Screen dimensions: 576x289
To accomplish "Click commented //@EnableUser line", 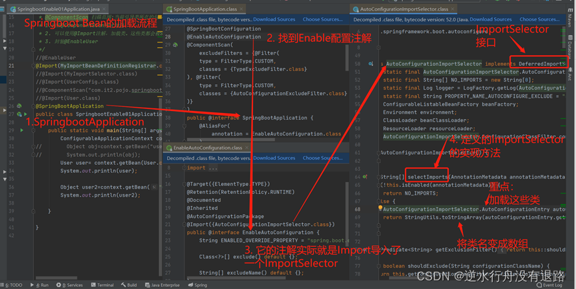I will click(x=56, y=58).
